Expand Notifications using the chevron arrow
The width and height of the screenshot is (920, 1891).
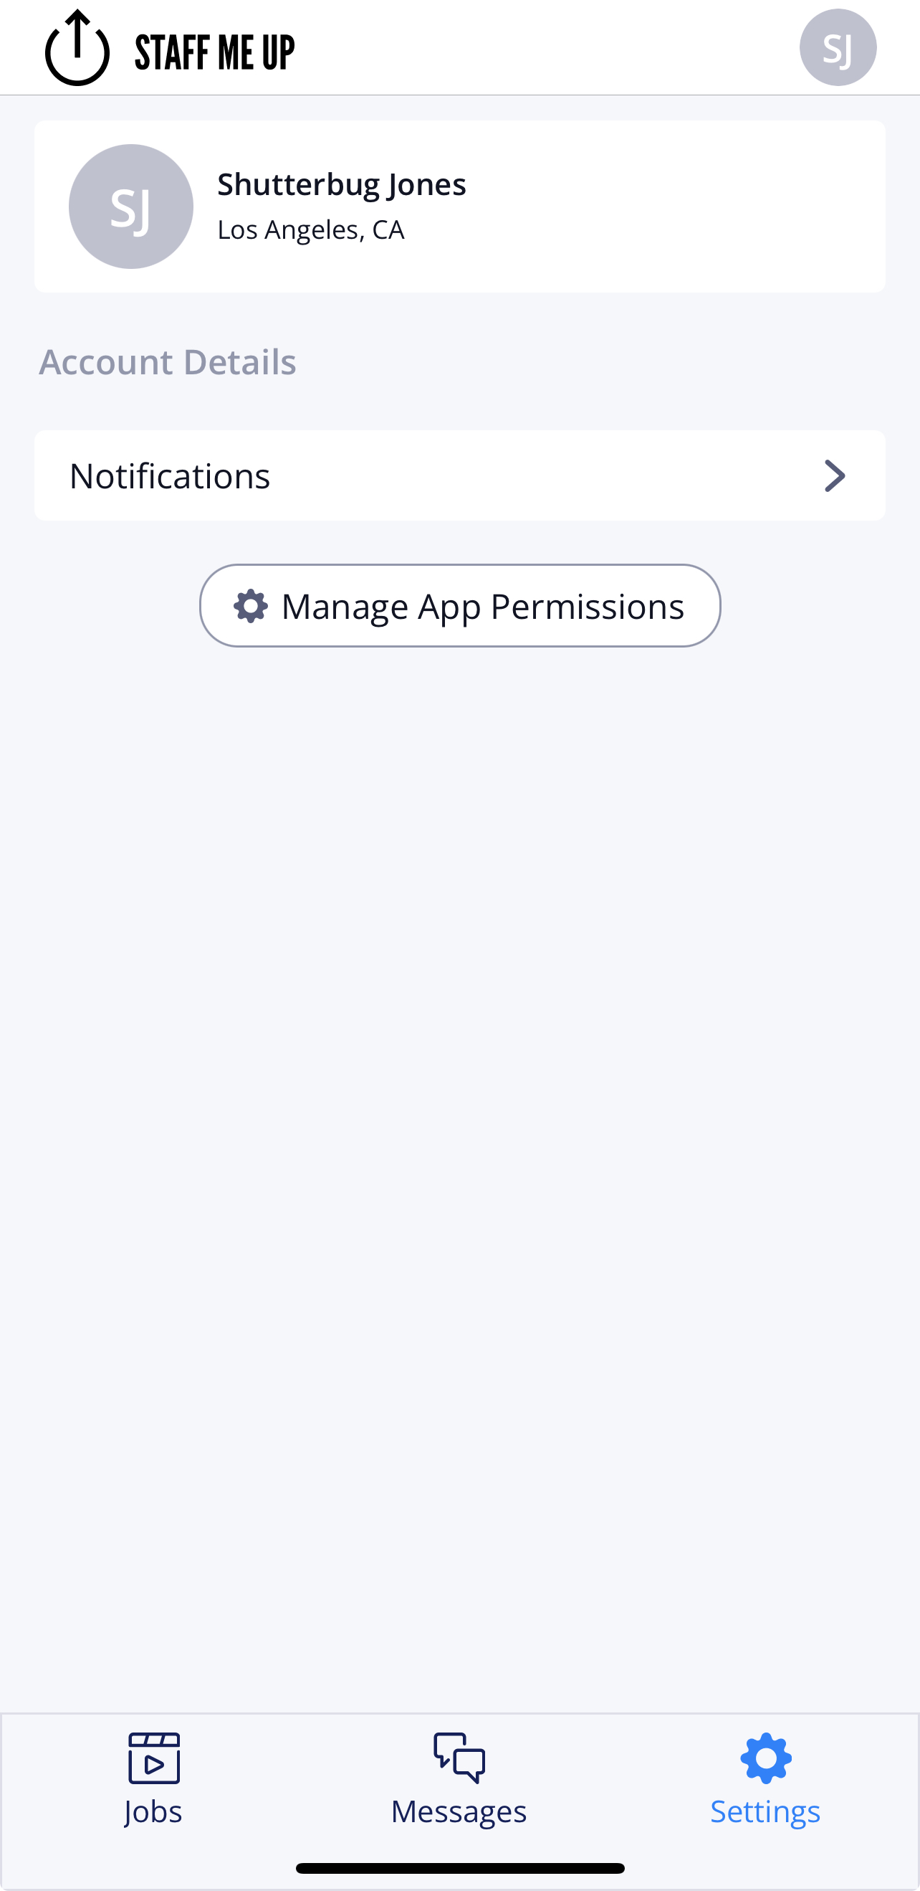[x=835, y=475]
